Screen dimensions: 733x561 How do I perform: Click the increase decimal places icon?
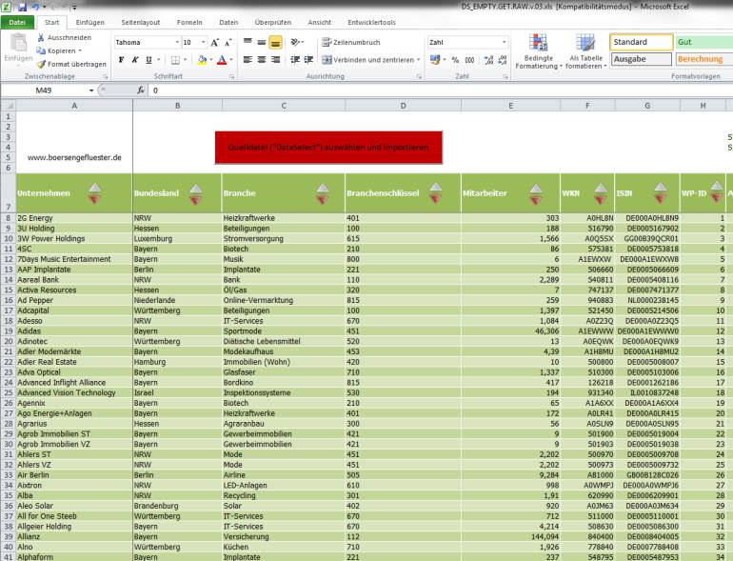tap(489, 60)
